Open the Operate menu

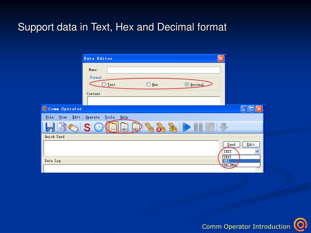coord(92,117)
